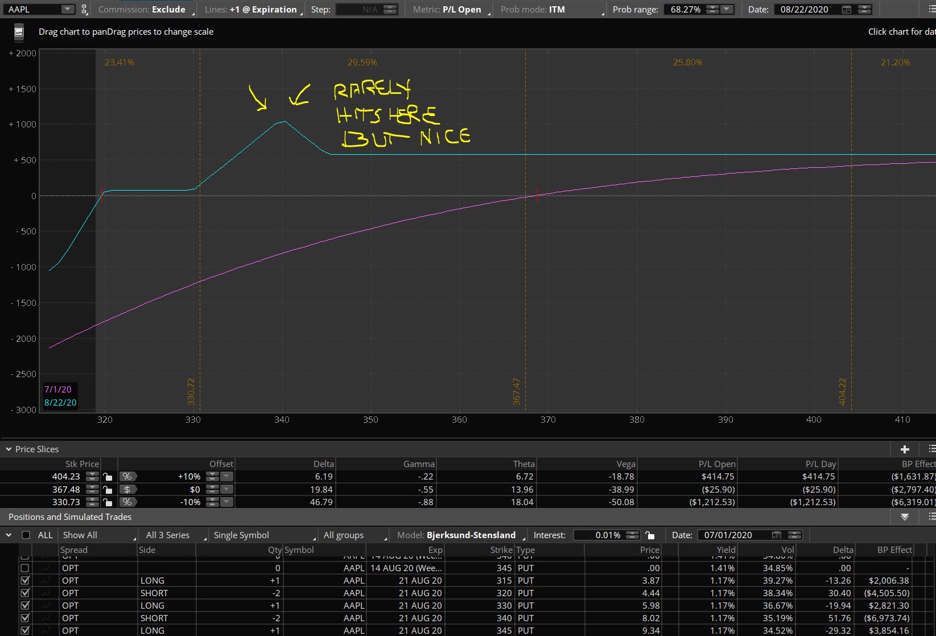Image resolution: width=936 pixels, height=636 pixels.
Task: Click the dollar offset icon on the 367.48 slice
Action: tap(127, 489)
